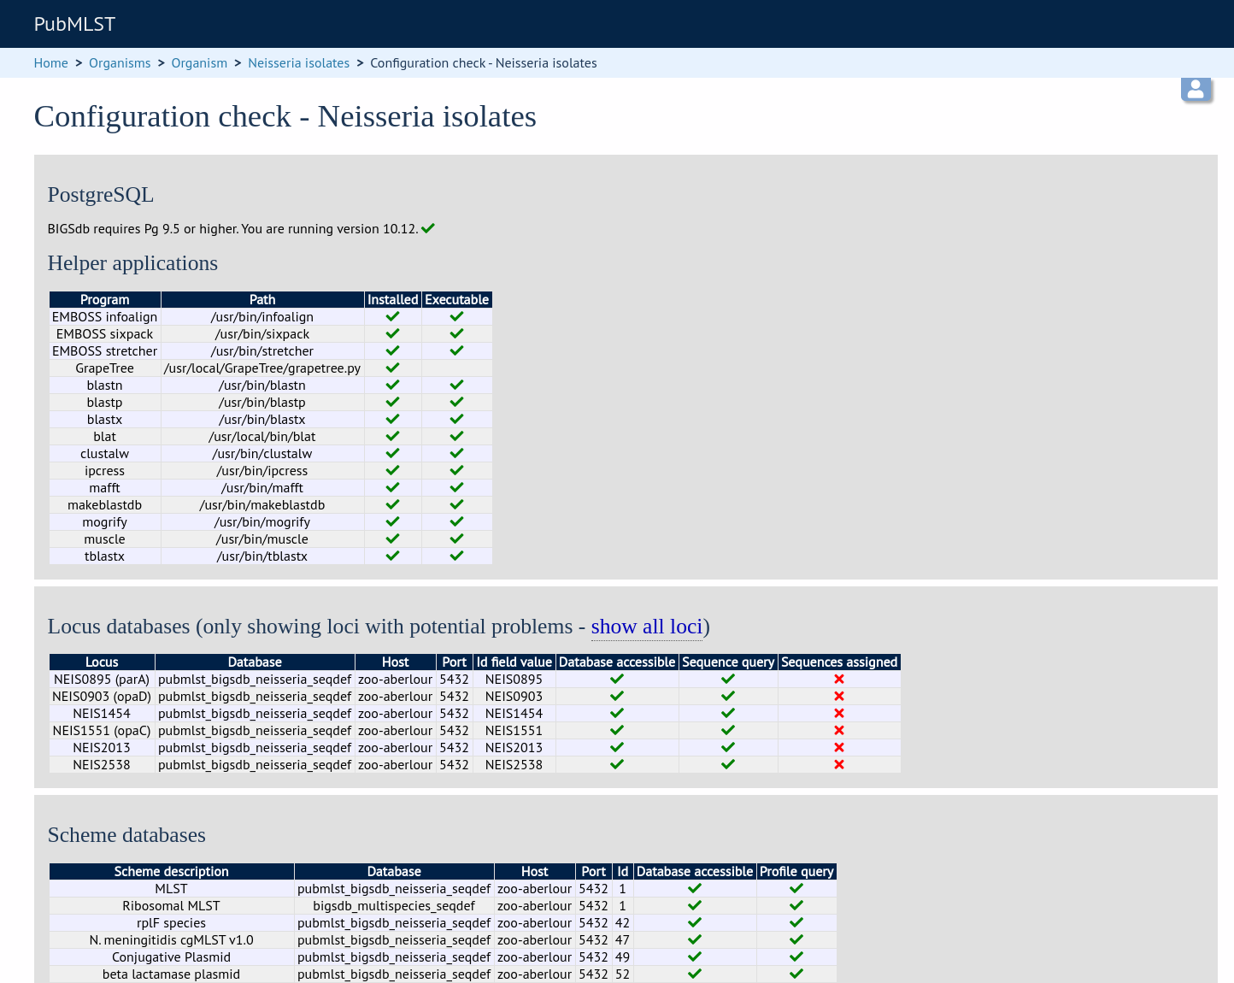Click the Executable column header

[457, 299]
